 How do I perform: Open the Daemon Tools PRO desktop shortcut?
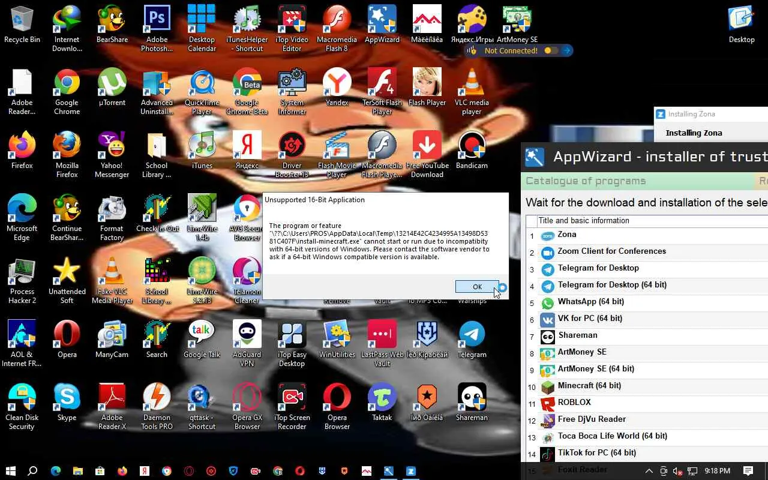coord(157,407)
